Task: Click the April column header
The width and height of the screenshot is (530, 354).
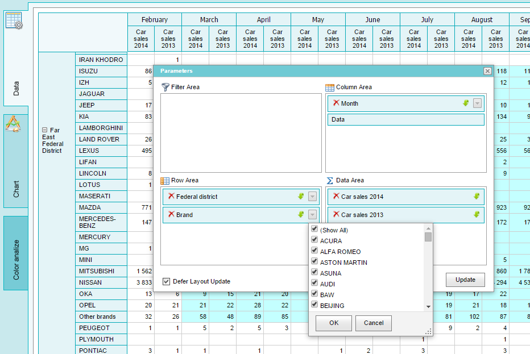Action: (264, 19)
